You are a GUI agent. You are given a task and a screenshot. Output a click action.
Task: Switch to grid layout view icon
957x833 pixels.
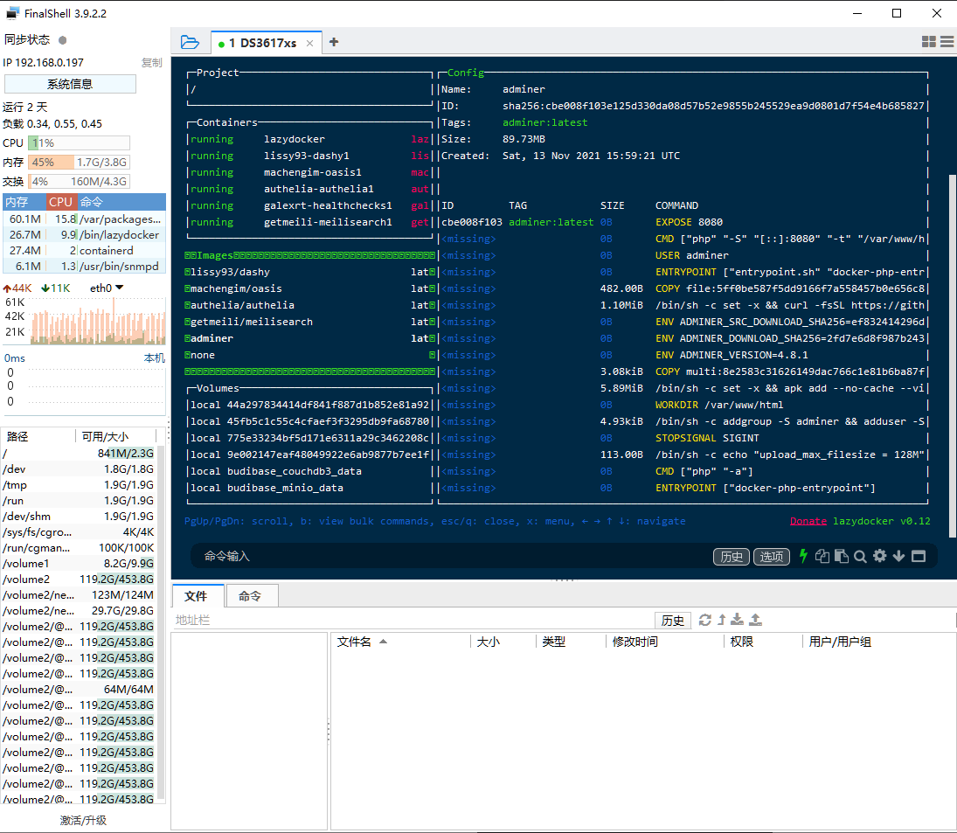point(928,41)
